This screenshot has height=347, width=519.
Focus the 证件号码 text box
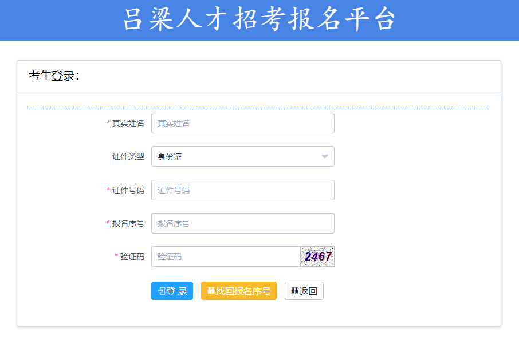[242, 190]
